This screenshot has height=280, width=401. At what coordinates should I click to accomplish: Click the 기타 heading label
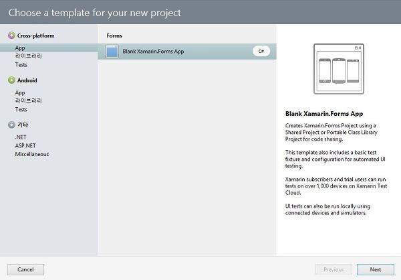[23, 125]
